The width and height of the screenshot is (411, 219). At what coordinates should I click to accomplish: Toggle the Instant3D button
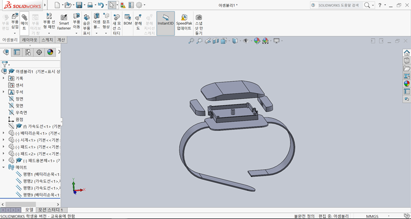(165, 21)
